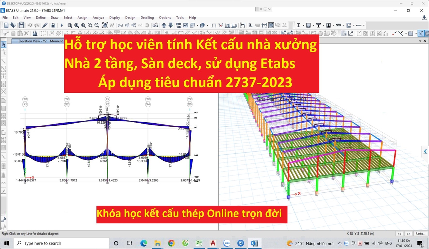
Task: Activate the Pan hand icon
Action: click(x=105, y=25)
